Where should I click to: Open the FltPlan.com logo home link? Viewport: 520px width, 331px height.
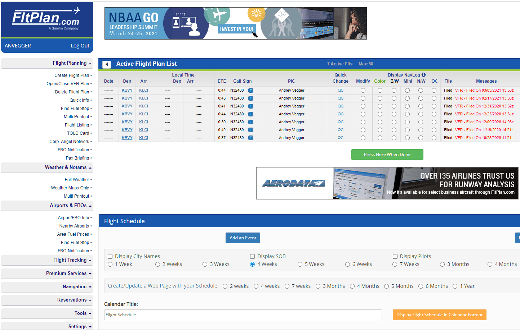point(47,19)
